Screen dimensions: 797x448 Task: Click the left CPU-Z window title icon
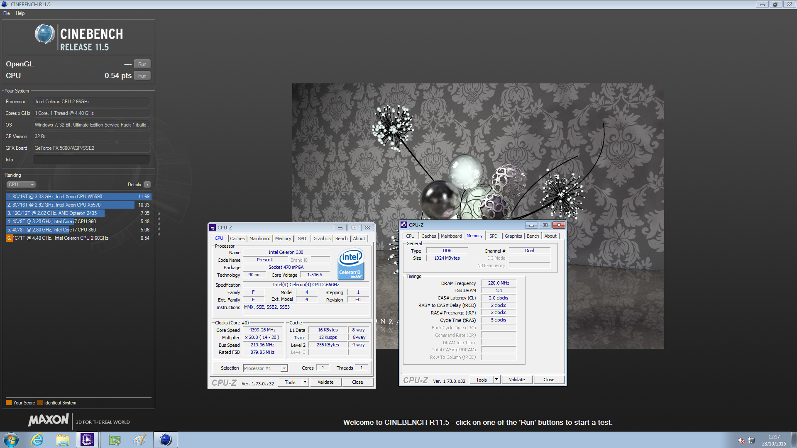point(213,228)
